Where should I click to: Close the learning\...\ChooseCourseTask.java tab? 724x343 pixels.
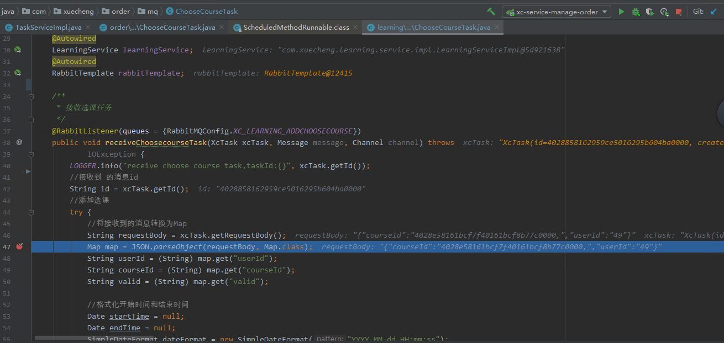pos(497,27)
